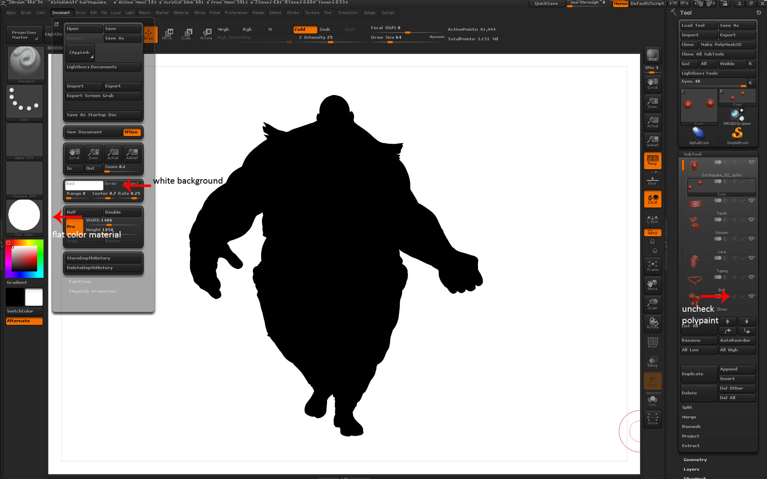
Task: Expand the Geometry section
Action: point(695,460)
